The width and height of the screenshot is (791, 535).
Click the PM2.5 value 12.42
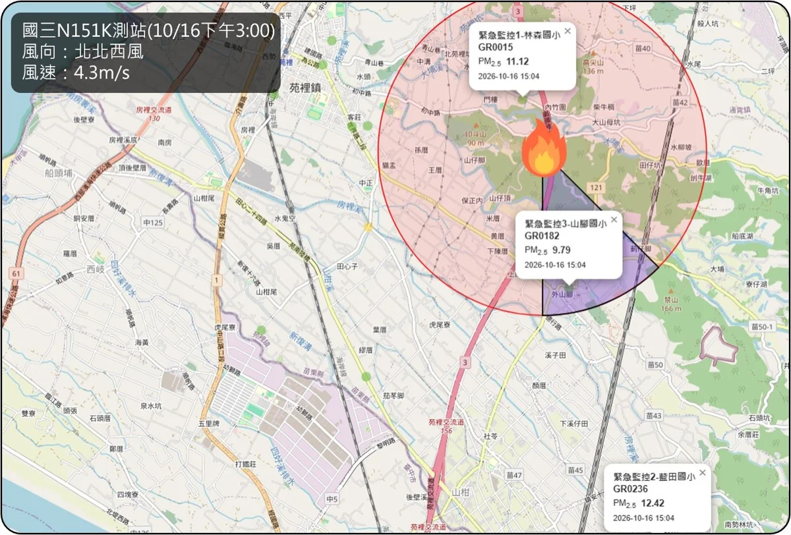click(653, 504)
